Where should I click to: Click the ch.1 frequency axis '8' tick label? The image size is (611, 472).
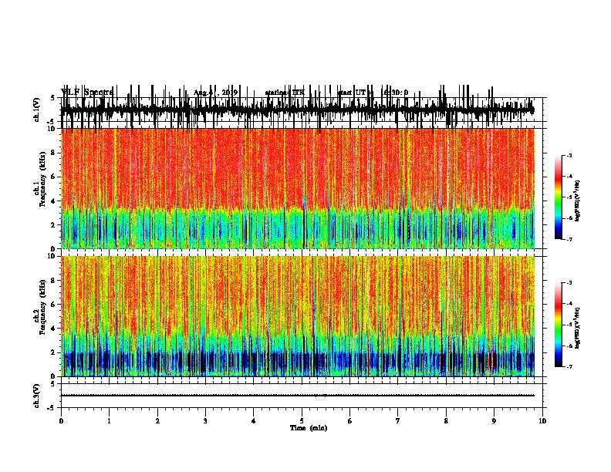coord(53,153)
